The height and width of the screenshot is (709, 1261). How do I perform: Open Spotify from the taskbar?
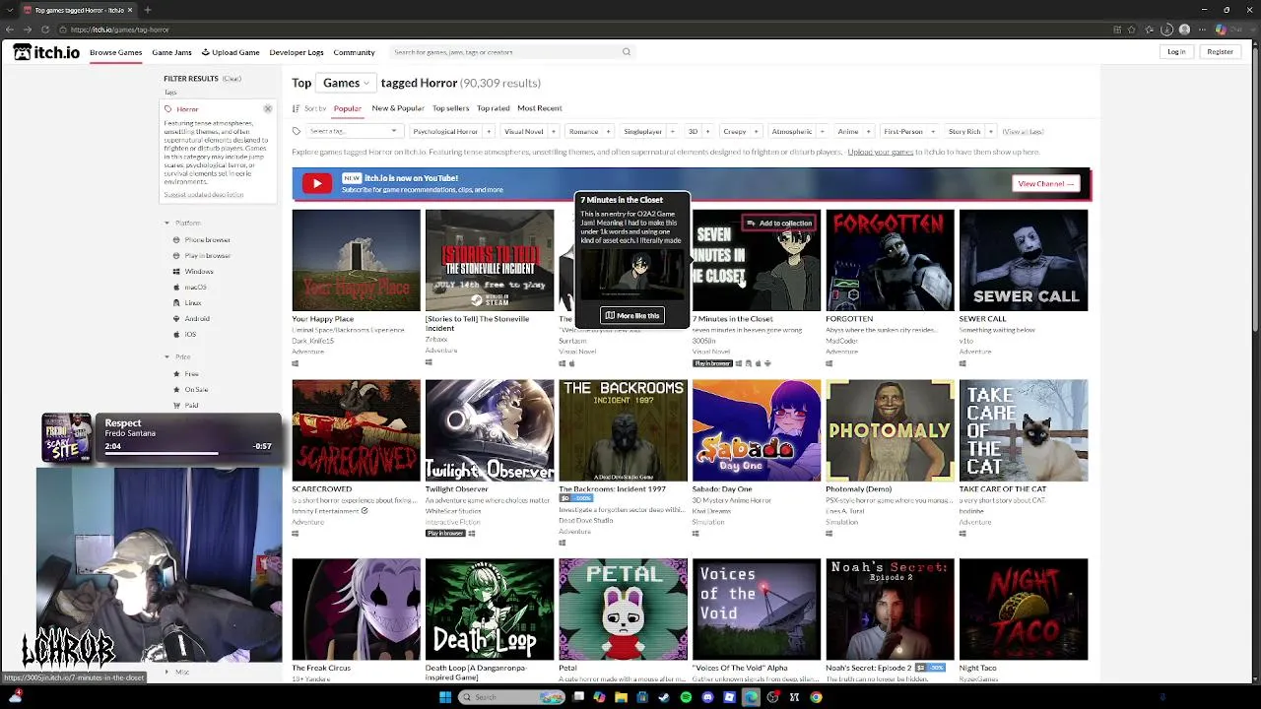[x=686, y=697]
